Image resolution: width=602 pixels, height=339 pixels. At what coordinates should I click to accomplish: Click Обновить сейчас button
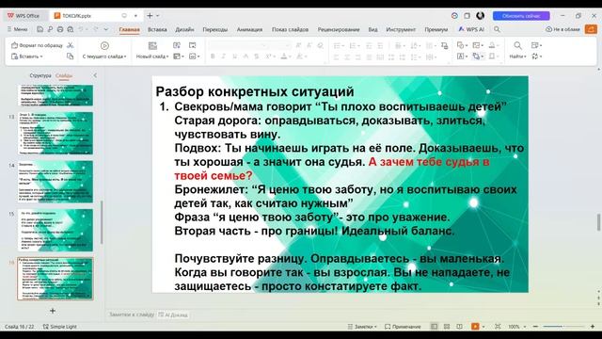click(x=521, y=16)
